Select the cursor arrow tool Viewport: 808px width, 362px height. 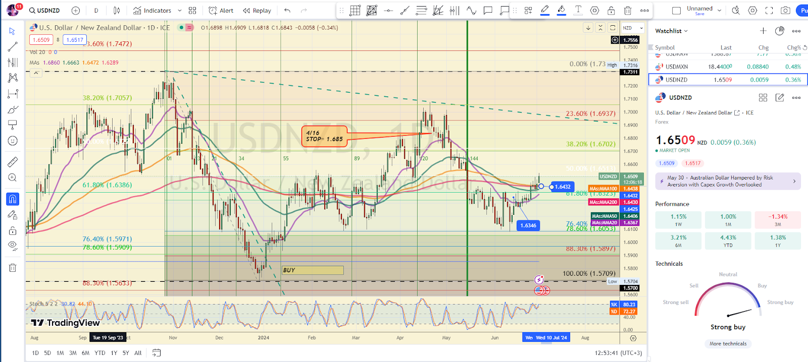click(x=13, y=31)
